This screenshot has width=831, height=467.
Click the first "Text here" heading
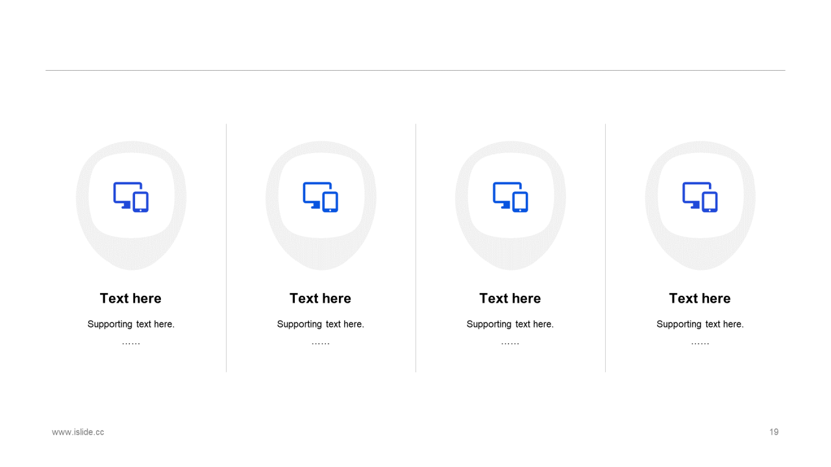tap(130, 298)
